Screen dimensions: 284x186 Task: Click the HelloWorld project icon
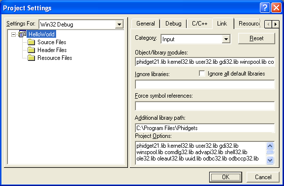[22, 34]
